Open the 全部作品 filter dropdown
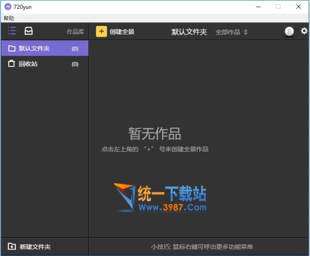This screenshot has width=310, height=256. coord(228,32)
